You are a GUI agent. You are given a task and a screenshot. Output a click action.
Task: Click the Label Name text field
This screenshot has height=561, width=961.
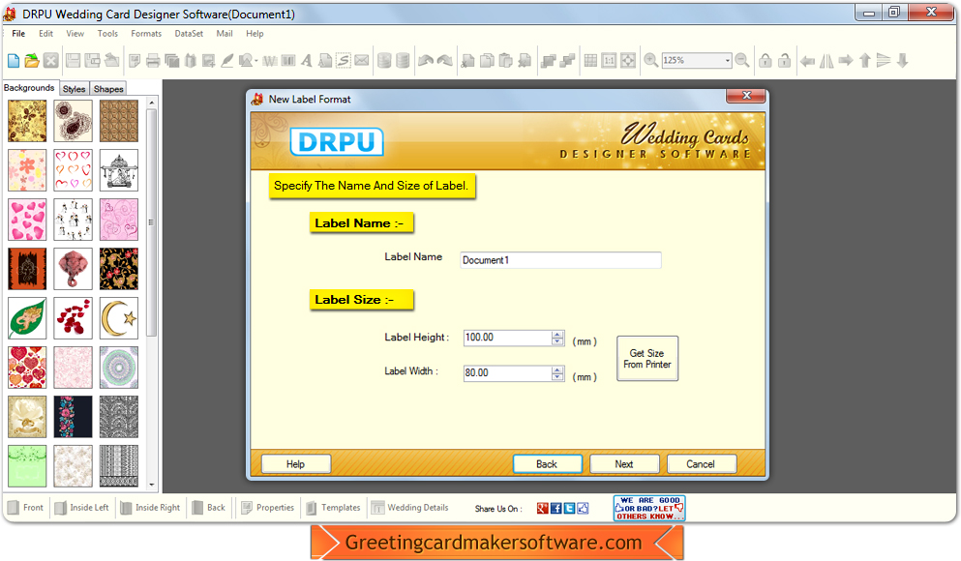click(560, 260)
